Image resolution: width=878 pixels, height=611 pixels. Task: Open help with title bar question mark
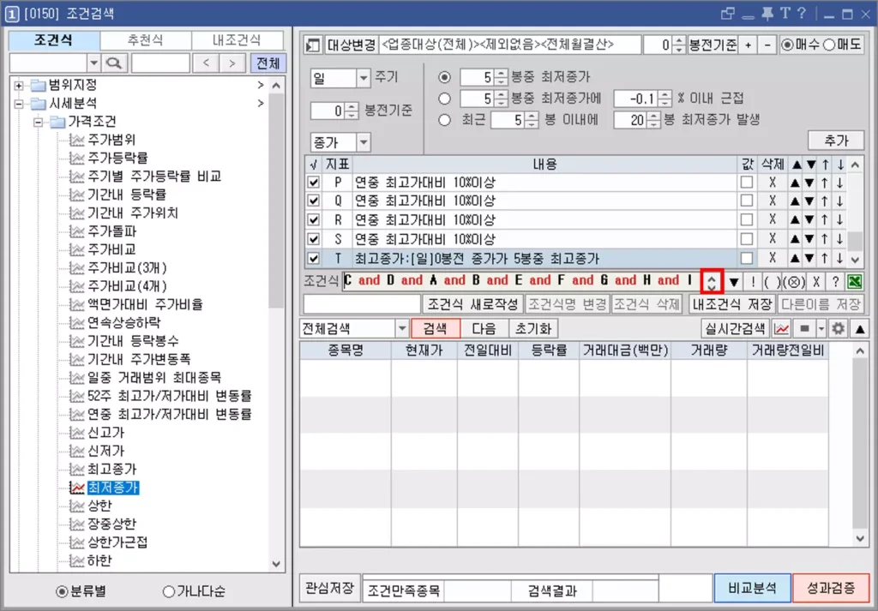(x=802, y=14)
